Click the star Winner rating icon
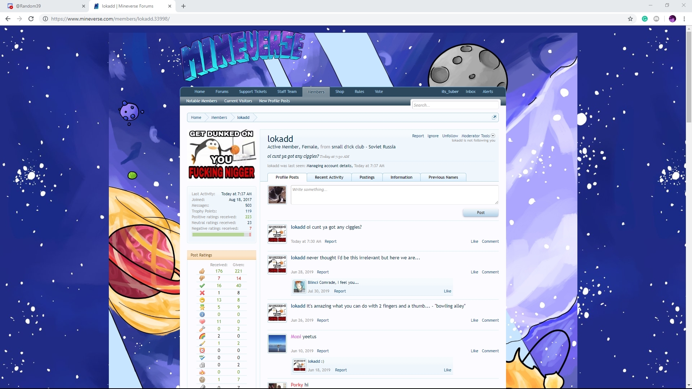Screen dimensions: 692x389 (202, 307)
